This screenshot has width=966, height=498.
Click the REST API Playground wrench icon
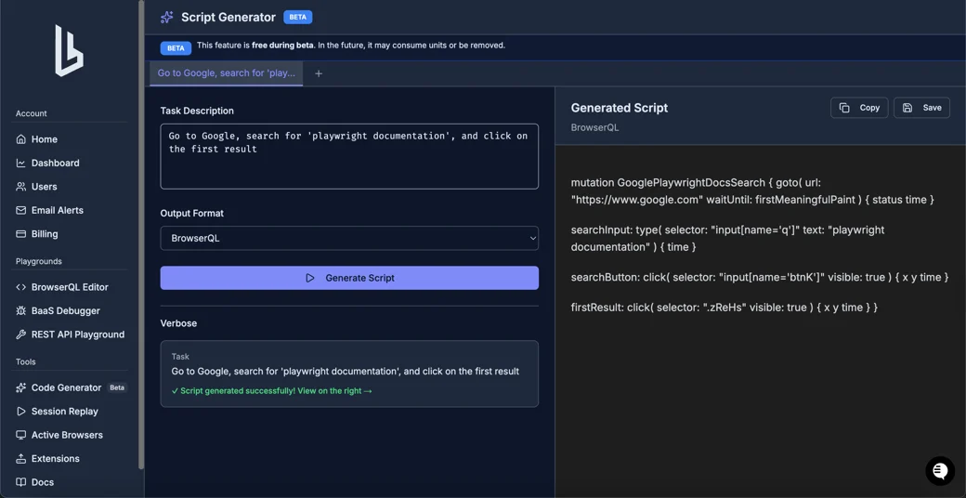point(21,334)
